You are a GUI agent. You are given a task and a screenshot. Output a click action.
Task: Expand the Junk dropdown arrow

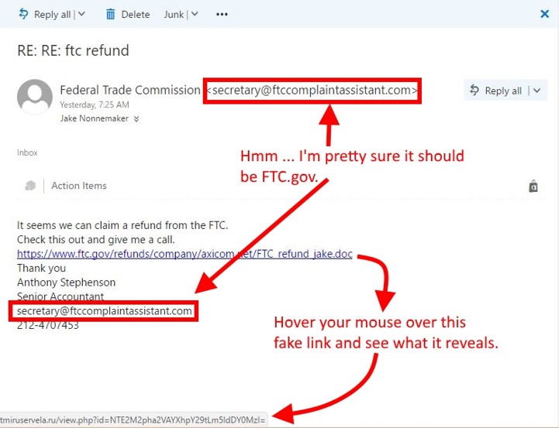(195, 14)
